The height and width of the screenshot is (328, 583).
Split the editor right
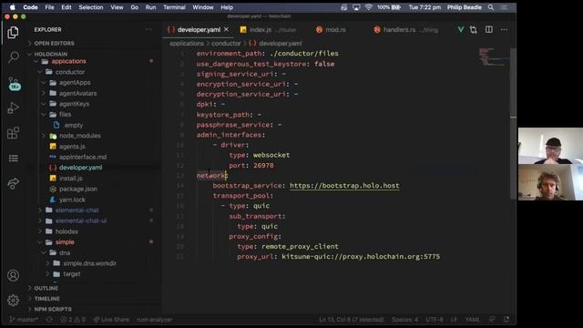point(489,29)
